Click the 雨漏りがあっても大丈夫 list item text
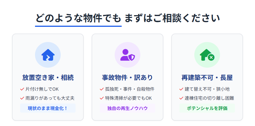This screenshot has width=255, height=126. (x=50, y=98)
